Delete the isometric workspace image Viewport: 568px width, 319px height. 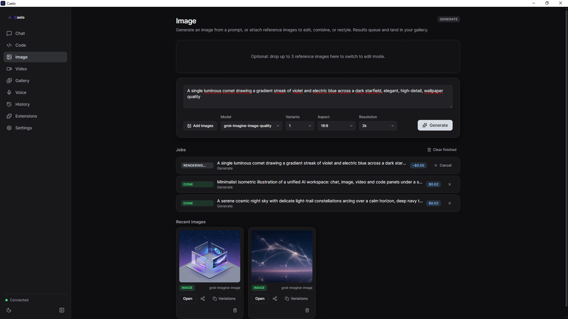235,310
